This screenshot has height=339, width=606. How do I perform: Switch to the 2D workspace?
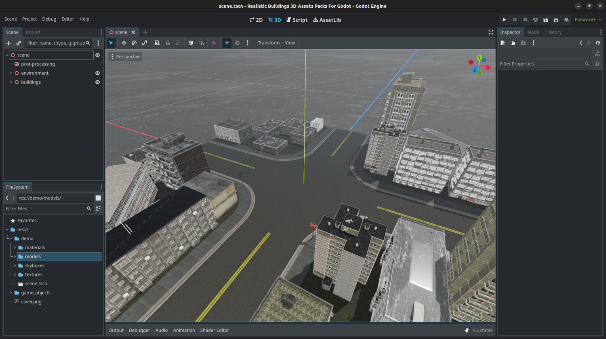256,20
